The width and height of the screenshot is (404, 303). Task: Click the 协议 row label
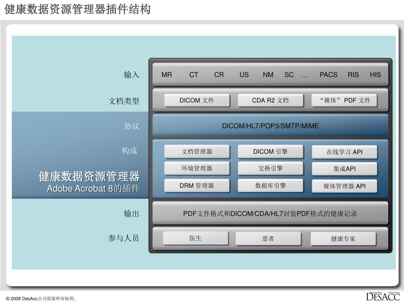(x=131, y=126)
